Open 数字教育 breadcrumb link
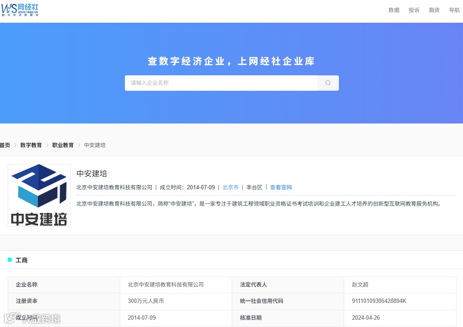 coord(31,145)
